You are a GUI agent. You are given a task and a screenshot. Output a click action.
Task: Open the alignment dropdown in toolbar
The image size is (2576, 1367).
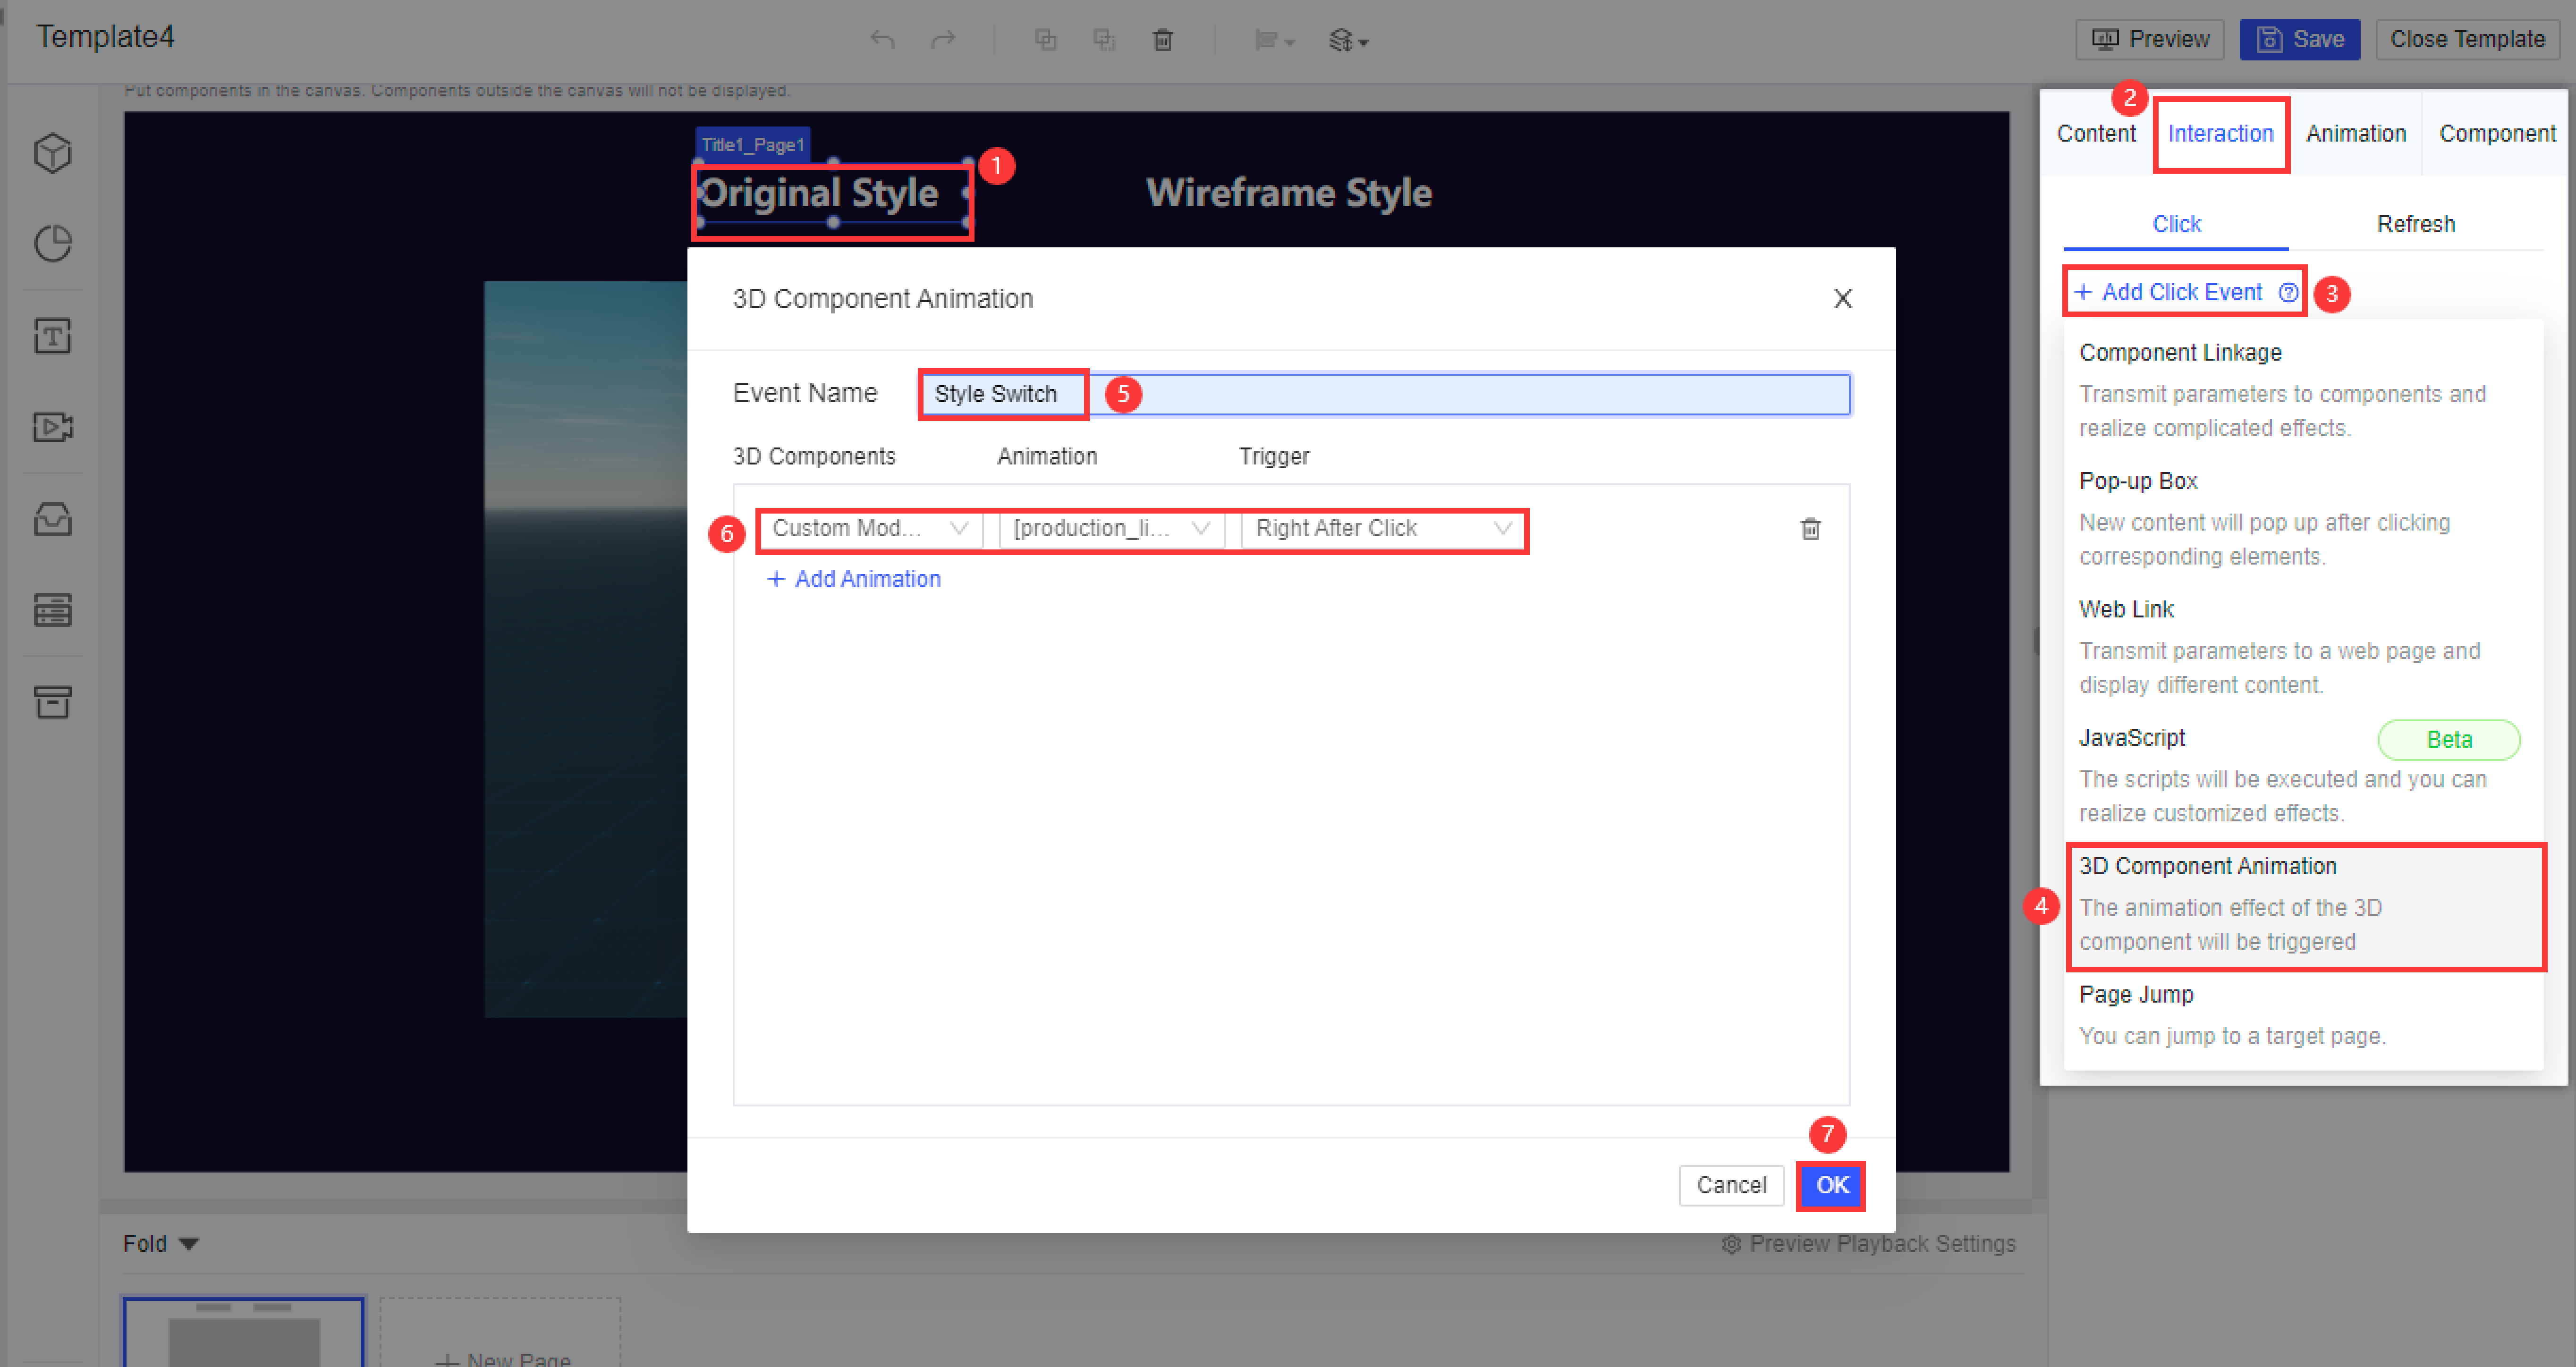point(1274,41)
